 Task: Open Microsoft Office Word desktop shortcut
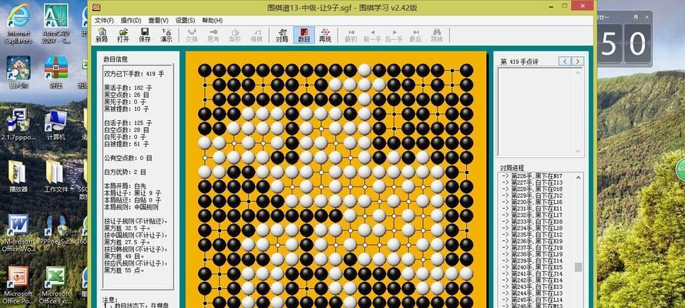click(18, 233)
